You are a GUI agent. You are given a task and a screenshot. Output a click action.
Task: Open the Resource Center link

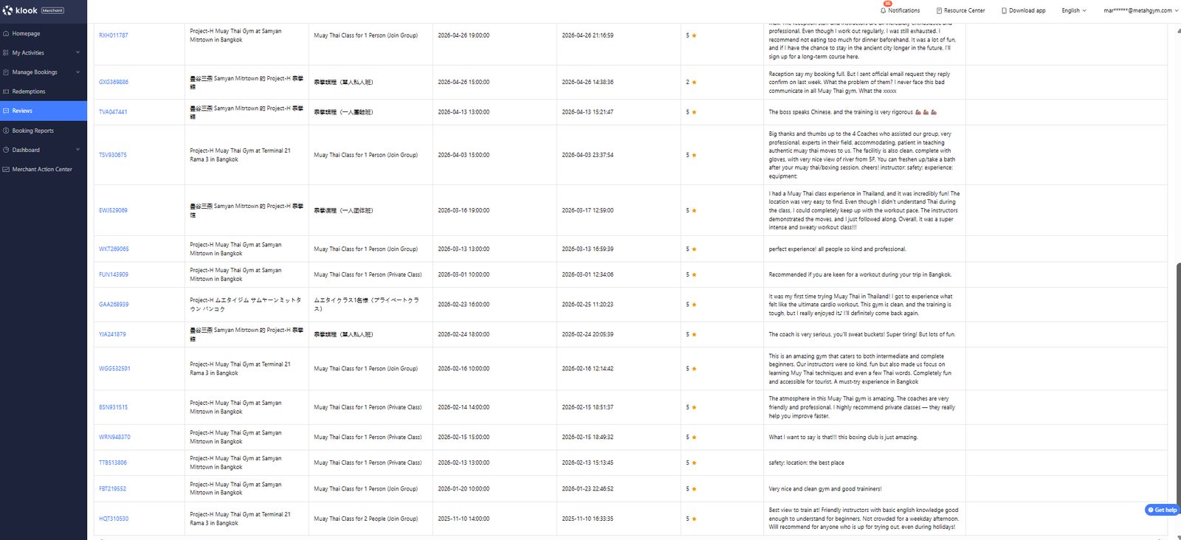[960, 10]
